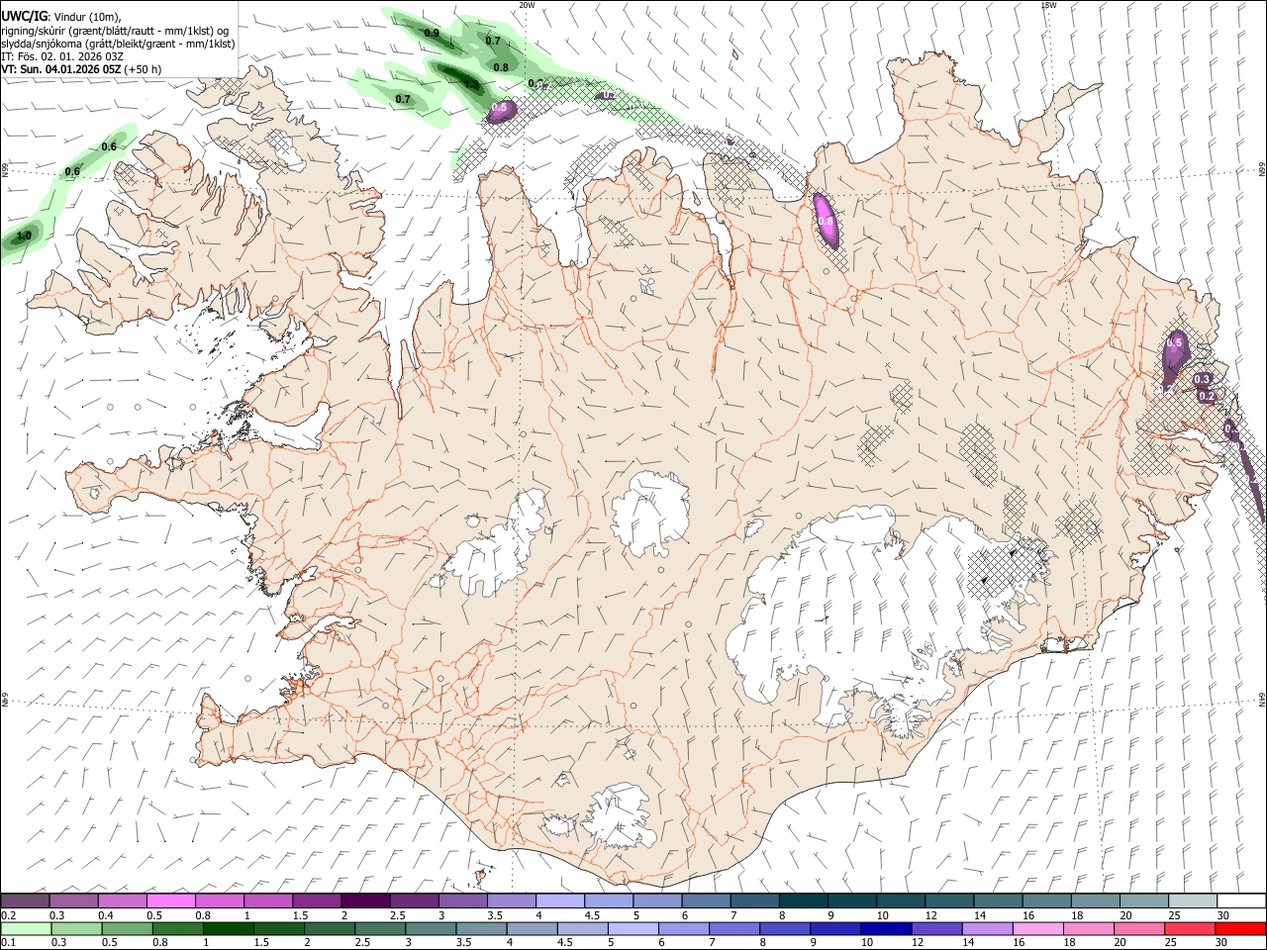Image resolution: width=1267 pixels, height=950 pixels.
Task: Click the 1.0 rain value off the west coast
Action: pos(25,236)
